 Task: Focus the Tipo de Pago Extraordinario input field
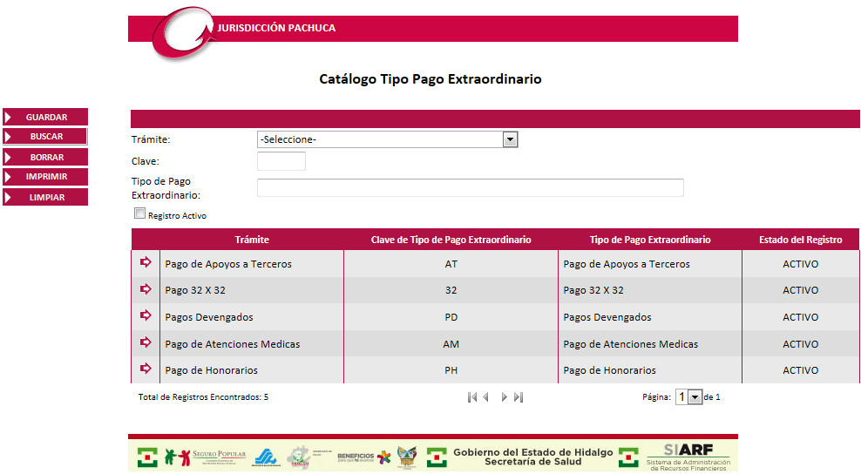pos(471,188)
